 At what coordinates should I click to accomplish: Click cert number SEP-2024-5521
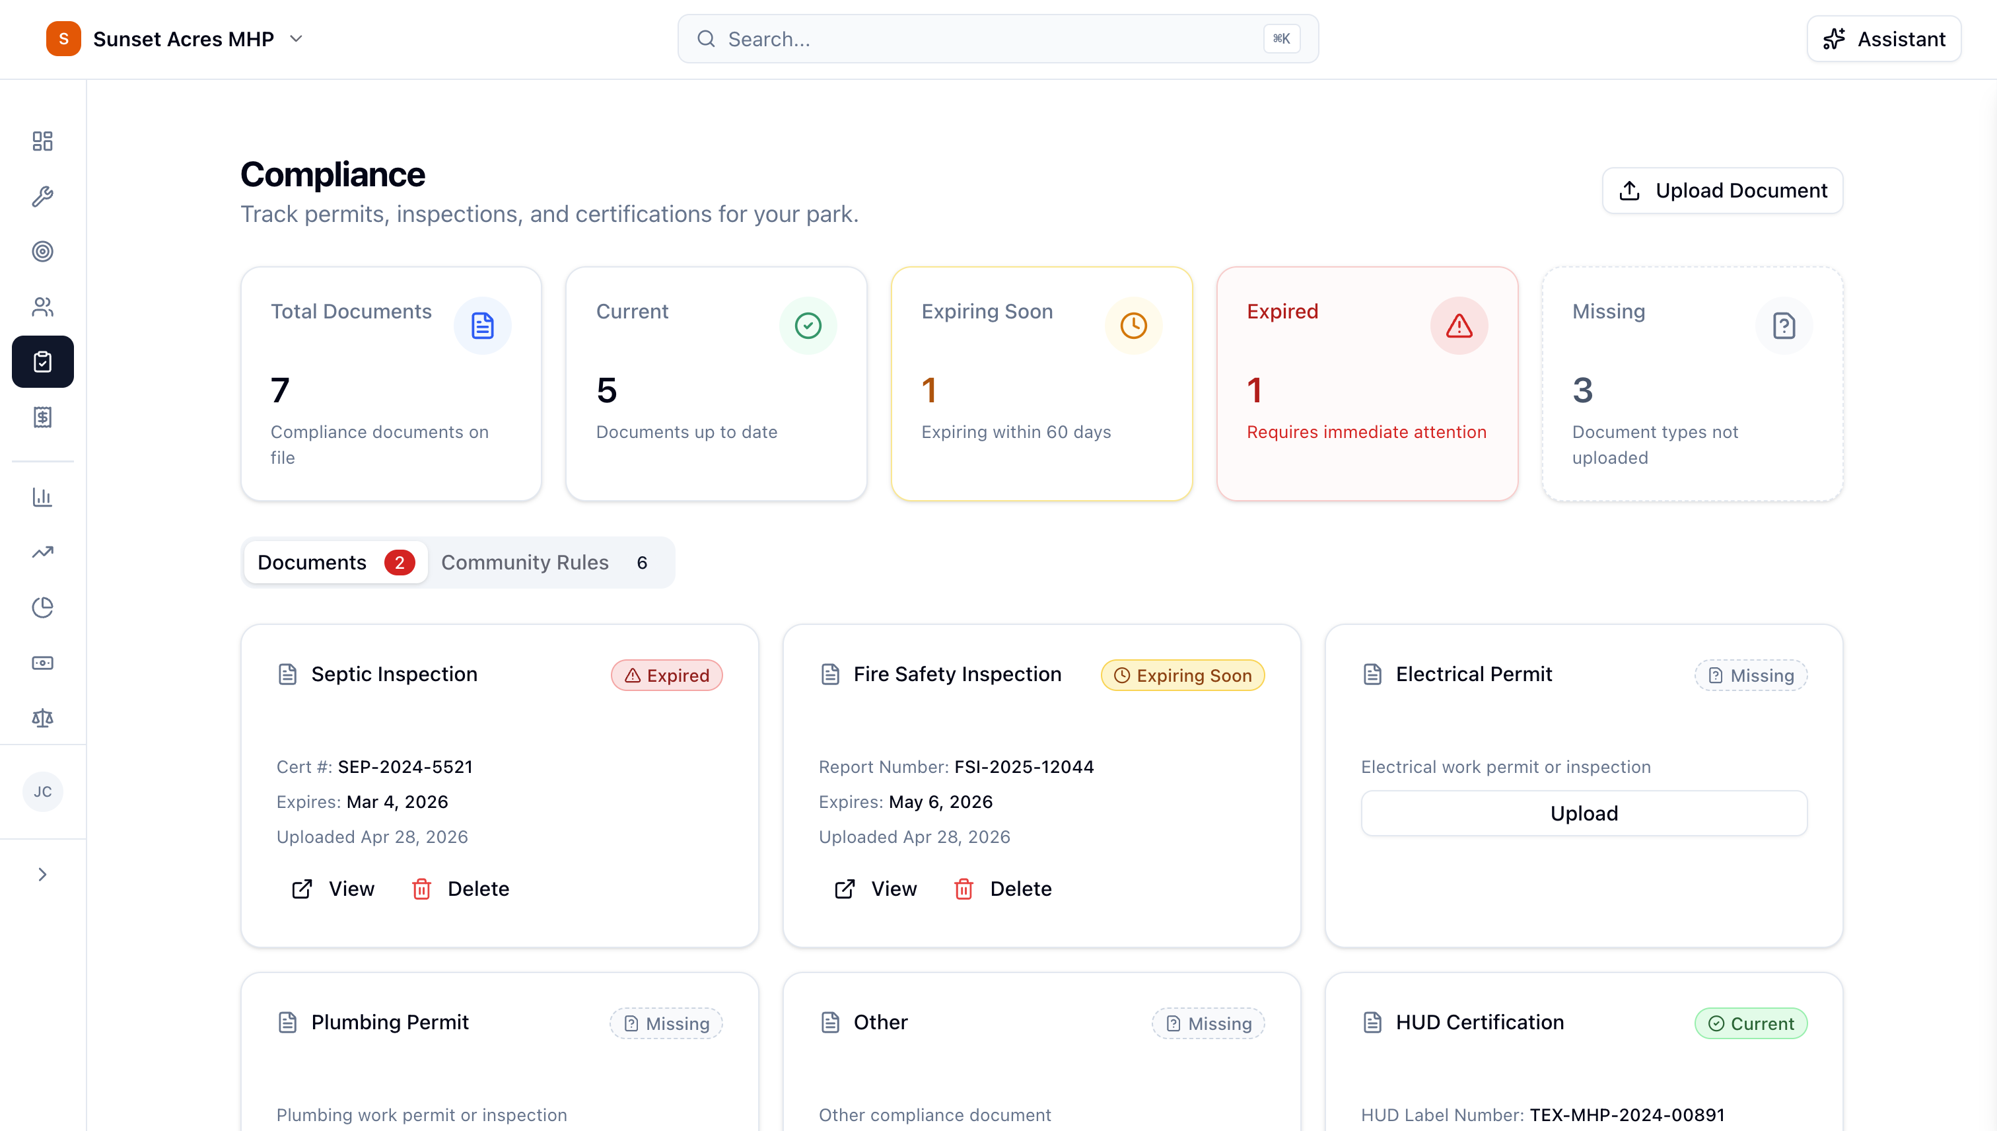(x=405, y=767)
